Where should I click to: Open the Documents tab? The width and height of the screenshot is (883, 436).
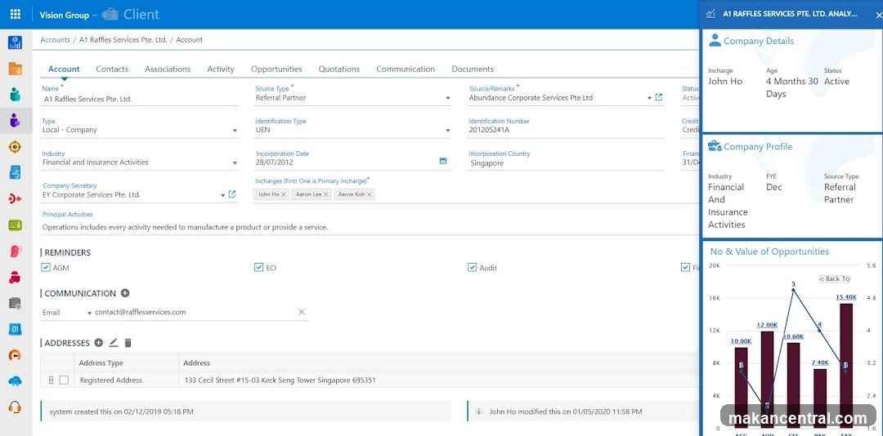(x=473, y=69)
